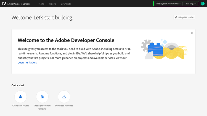Click the welcome banner illustration
Viewport: 207px width, 116px height.
coord(163,49)
